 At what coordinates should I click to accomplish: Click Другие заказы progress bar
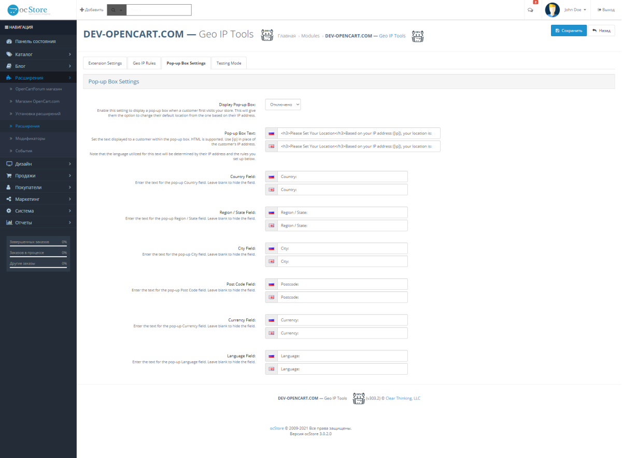tap(38, 268)
